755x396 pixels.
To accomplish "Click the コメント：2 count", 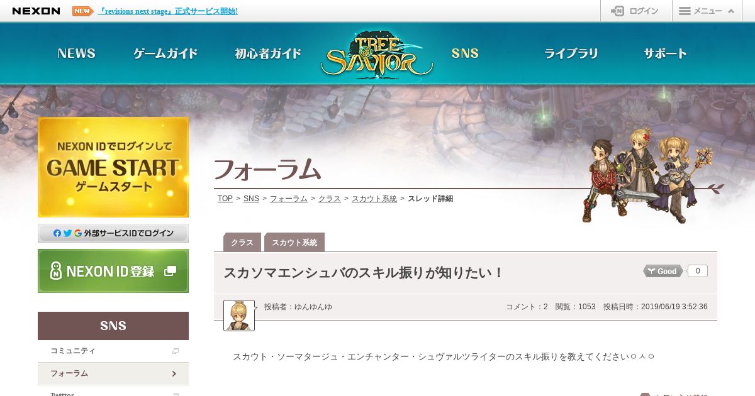I will click(527, 307).
